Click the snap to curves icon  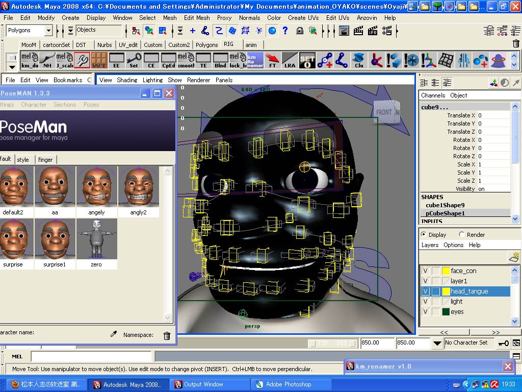(219, 31)
